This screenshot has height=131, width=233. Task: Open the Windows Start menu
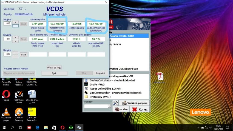pos(4,127)
